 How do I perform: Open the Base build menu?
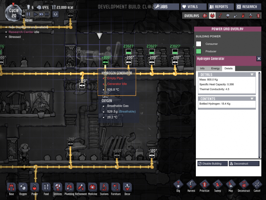(11, 189)
